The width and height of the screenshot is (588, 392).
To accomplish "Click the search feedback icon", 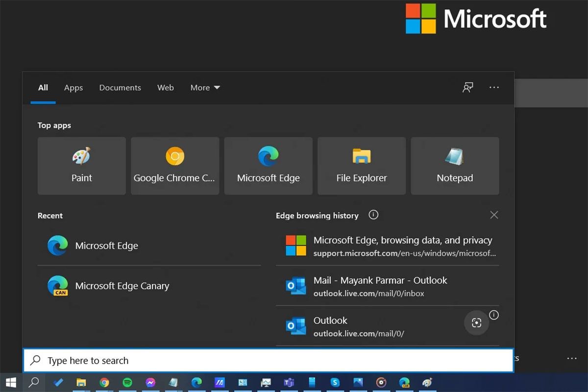I will click(x=468, y=87).
